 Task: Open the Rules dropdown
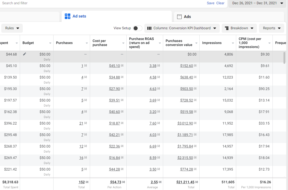point(12,28)
